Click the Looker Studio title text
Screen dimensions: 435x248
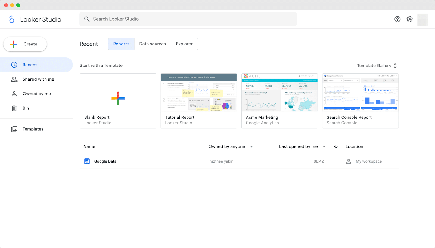click(41, 19)
